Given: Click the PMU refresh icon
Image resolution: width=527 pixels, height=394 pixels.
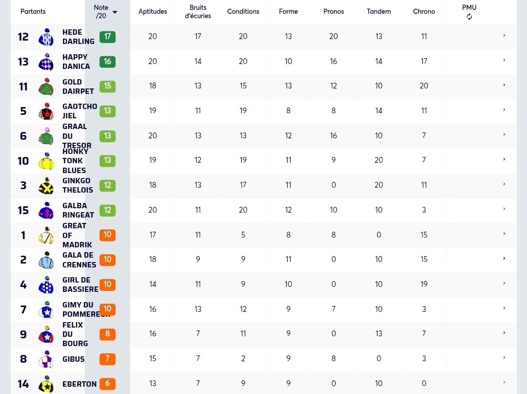Looking at the screenshot, I should tap(469, 17).
